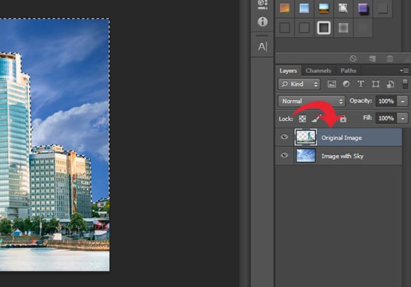Image resolution: width=411 pixels, height=287 pixels.
Task: Filter for pixel layers icon
Action: (331, 84)
